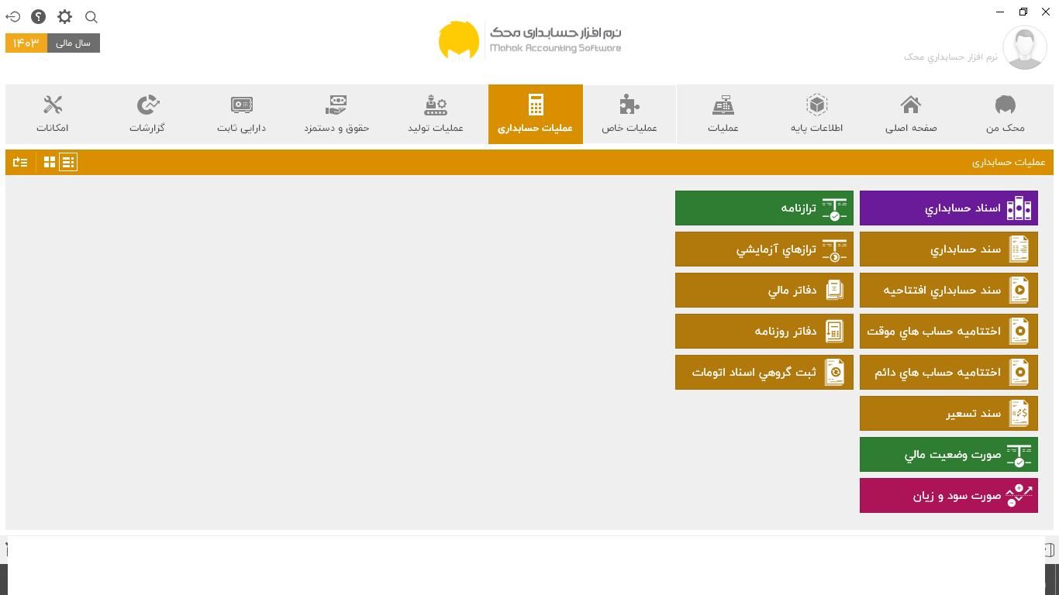The height and width of the screenshot is (595, 1059).
Task: Open اطلاعات پایه tab
Action: tap(816, 114)
